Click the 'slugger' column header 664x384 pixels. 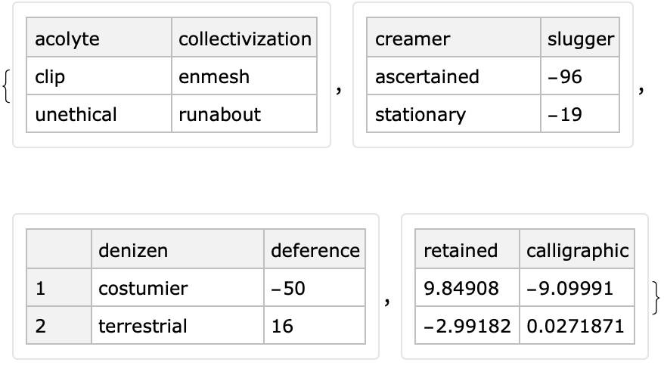click(580, 39)
